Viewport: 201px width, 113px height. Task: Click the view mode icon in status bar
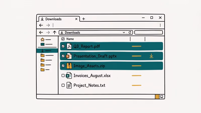[x=162, y=97]
